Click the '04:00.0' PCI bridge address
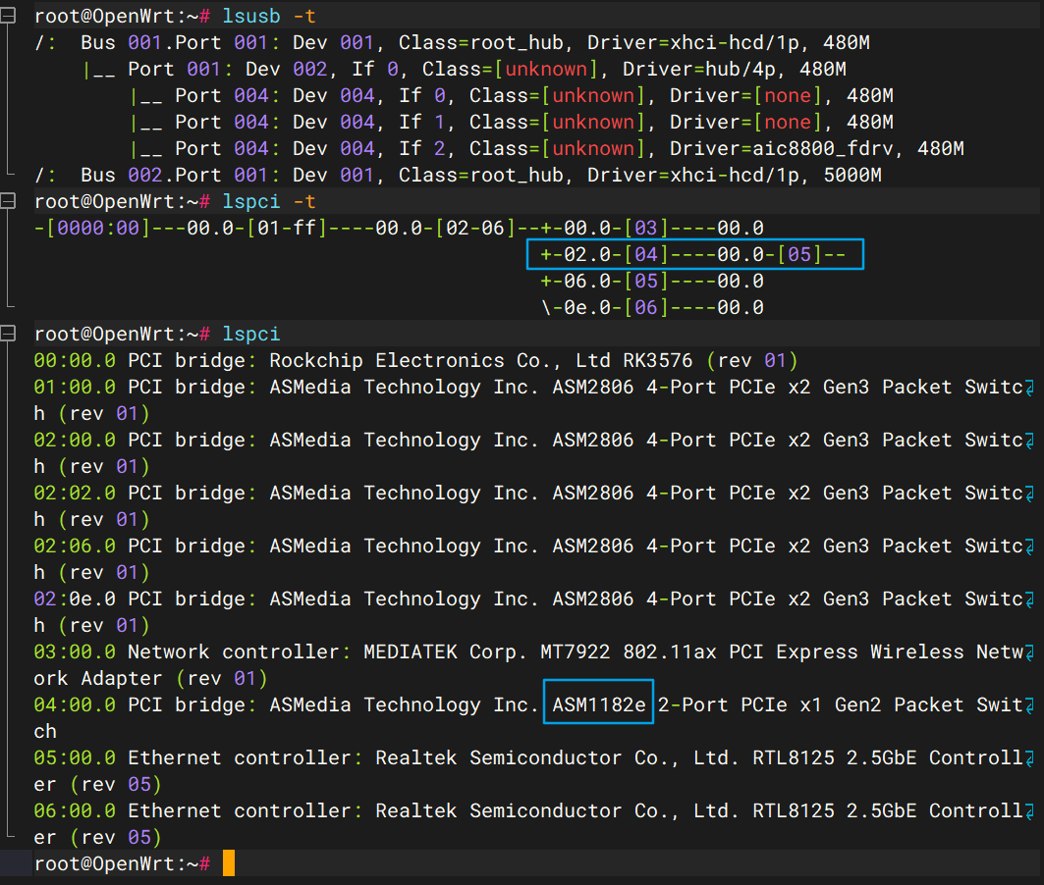Viewport: 1044px width, 885px height. click(x=75, y=704)
